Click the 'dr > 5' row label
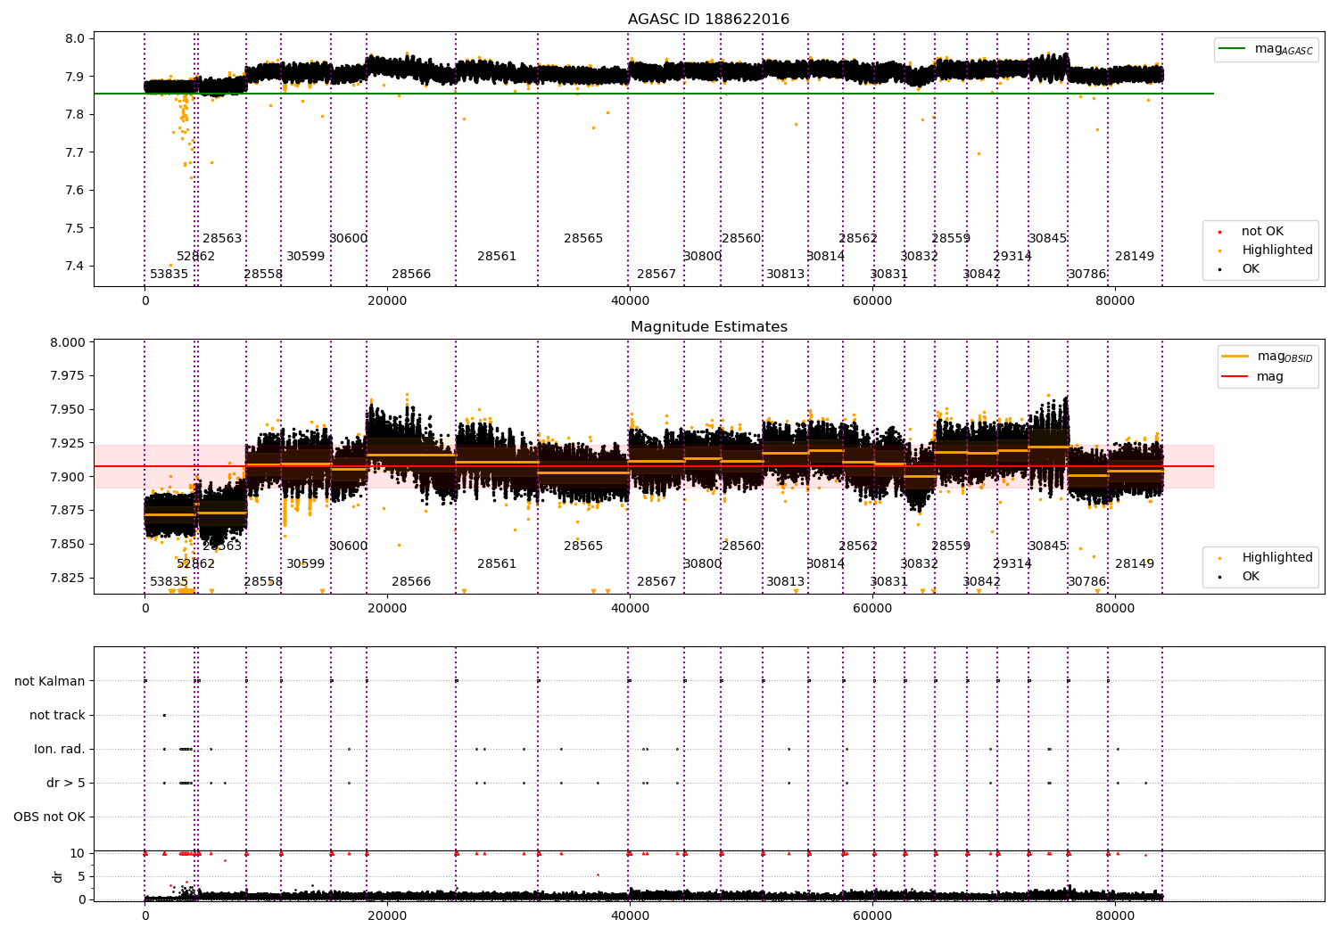 65,784
